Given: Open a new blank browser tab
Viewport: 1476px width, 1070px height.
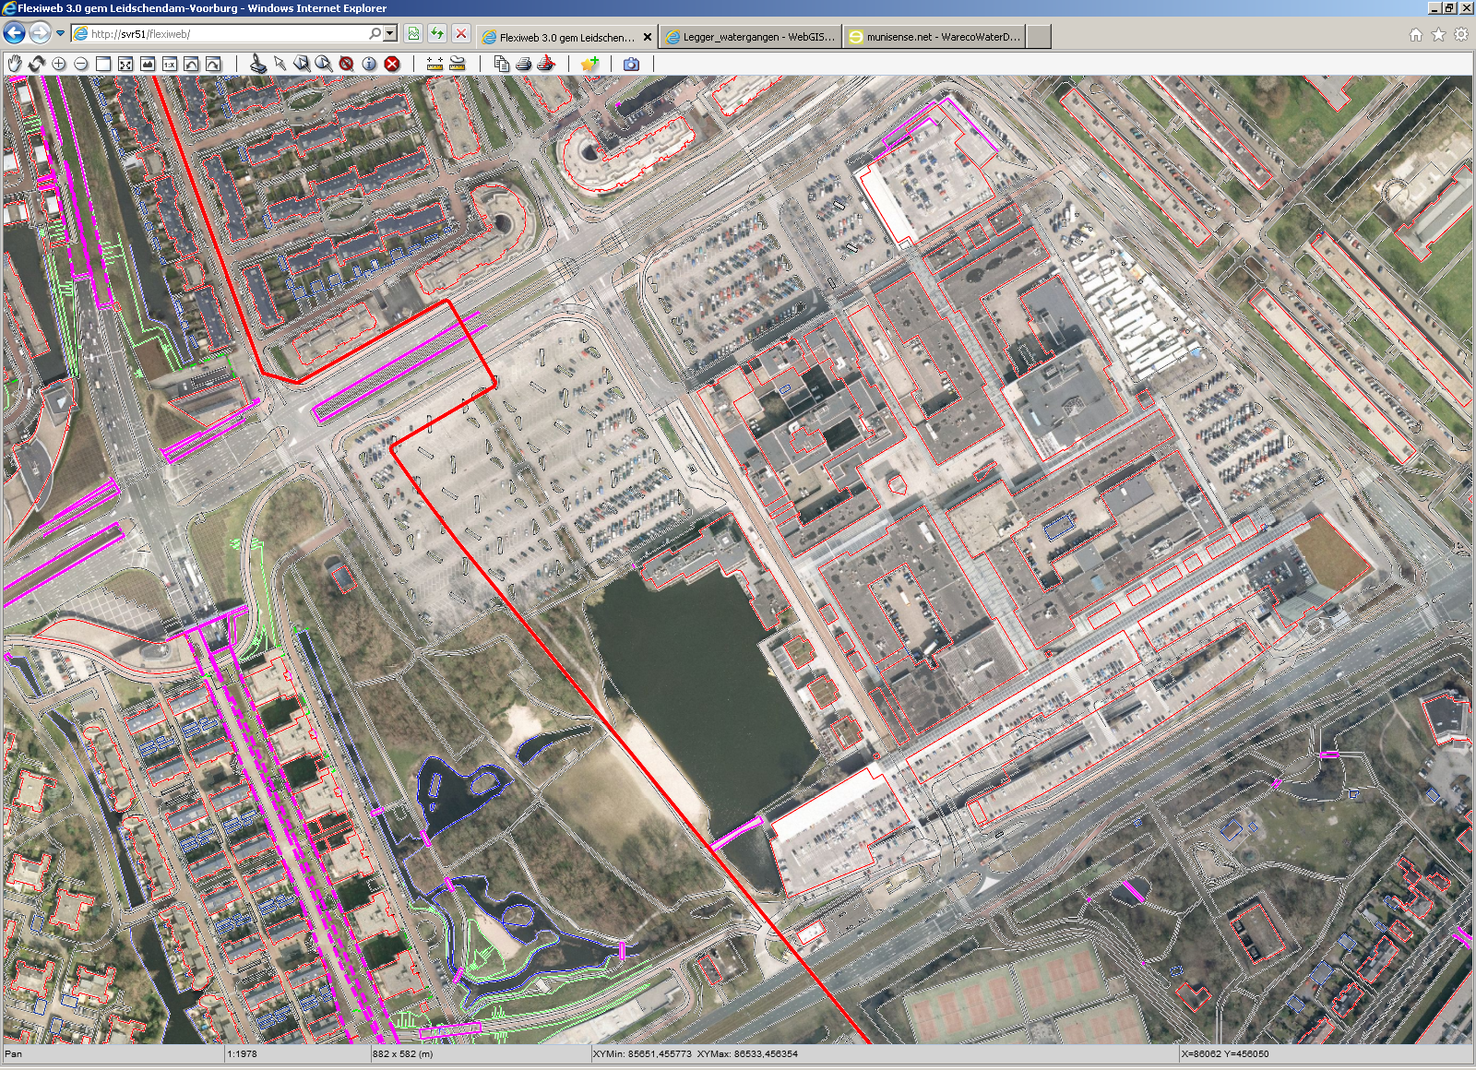Looking at the screenshot, I should pos(1038,37).
